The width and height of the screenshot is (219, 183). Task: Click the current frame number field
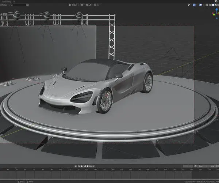coord(188,166)
